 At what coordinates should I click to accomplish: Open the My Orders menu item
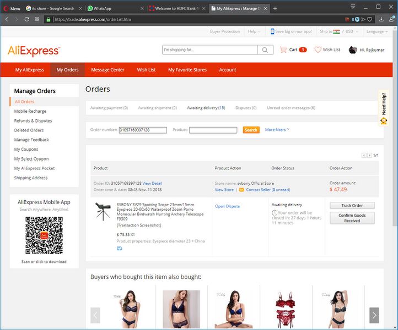pyautogui.click(x=67, y=70)
